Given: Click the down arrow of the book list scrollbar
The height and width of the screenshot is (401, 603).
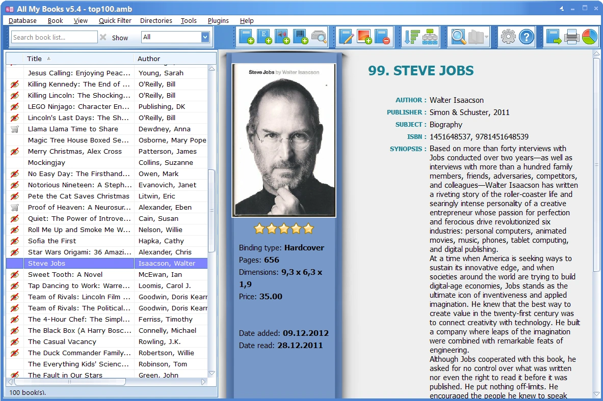Looking at the screenshot, I should tap(212, 373).
